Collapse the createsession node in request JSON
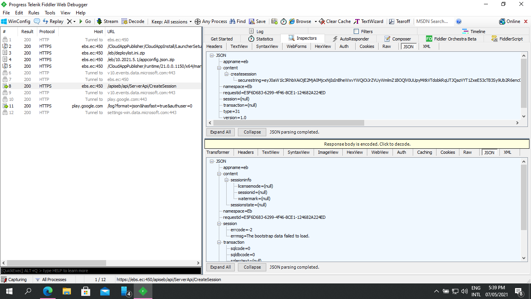Screen dimensions: 531x299 pyautogui.click(x=227, y=74)
